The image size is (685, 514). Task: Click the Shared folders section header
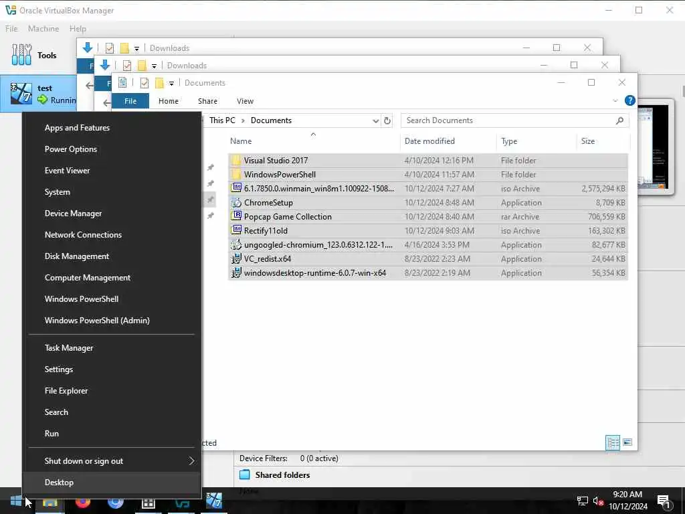282,475
